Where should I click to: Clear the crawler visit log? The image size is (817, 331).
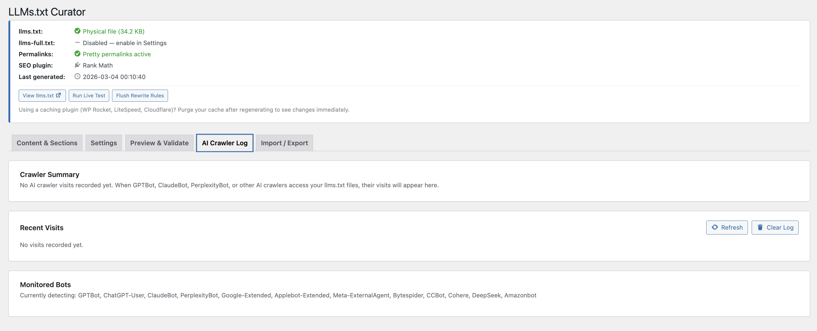(x=775, y=227)
